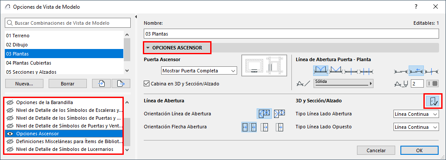Click search magnifier icon
Image resolution: width=446 pixels, height=160 pixels.
pyautogui.click(x=10, y=23)
